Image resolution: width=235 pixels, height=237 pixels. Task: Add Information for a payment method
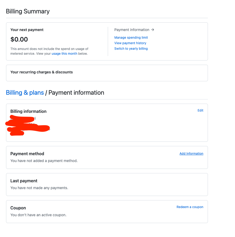pos(191,153)
